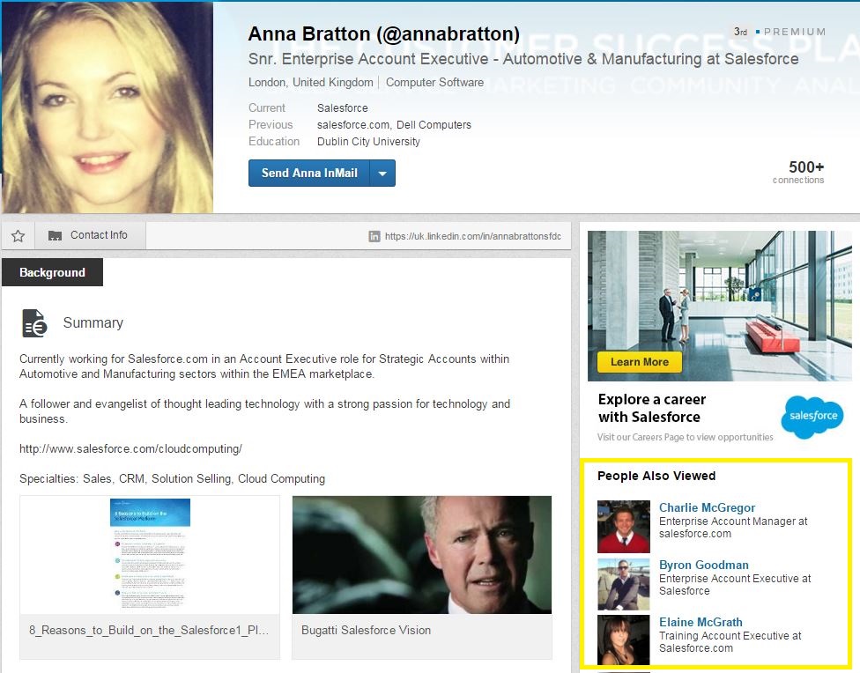Click Anna Bratton's profile photo

(x=107, y=107)
